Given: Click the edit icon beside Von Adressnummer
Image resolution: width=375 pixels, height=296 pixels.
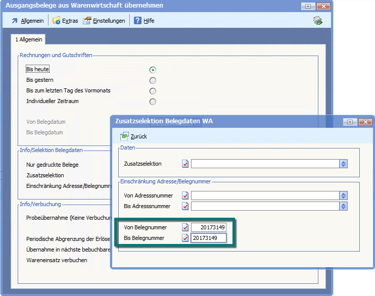Looking at the screenshot, I should tap(185, 195).
